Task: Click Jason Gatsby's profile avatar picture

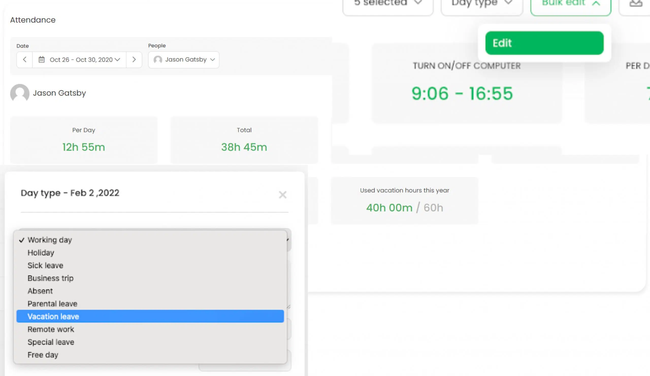Action: (x=20, y=94)
